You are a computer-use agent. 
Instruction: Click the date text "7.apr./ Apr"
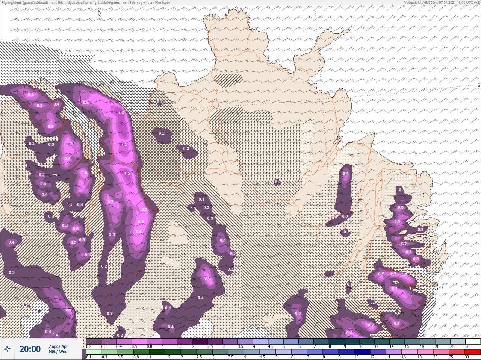coord(58,346)
